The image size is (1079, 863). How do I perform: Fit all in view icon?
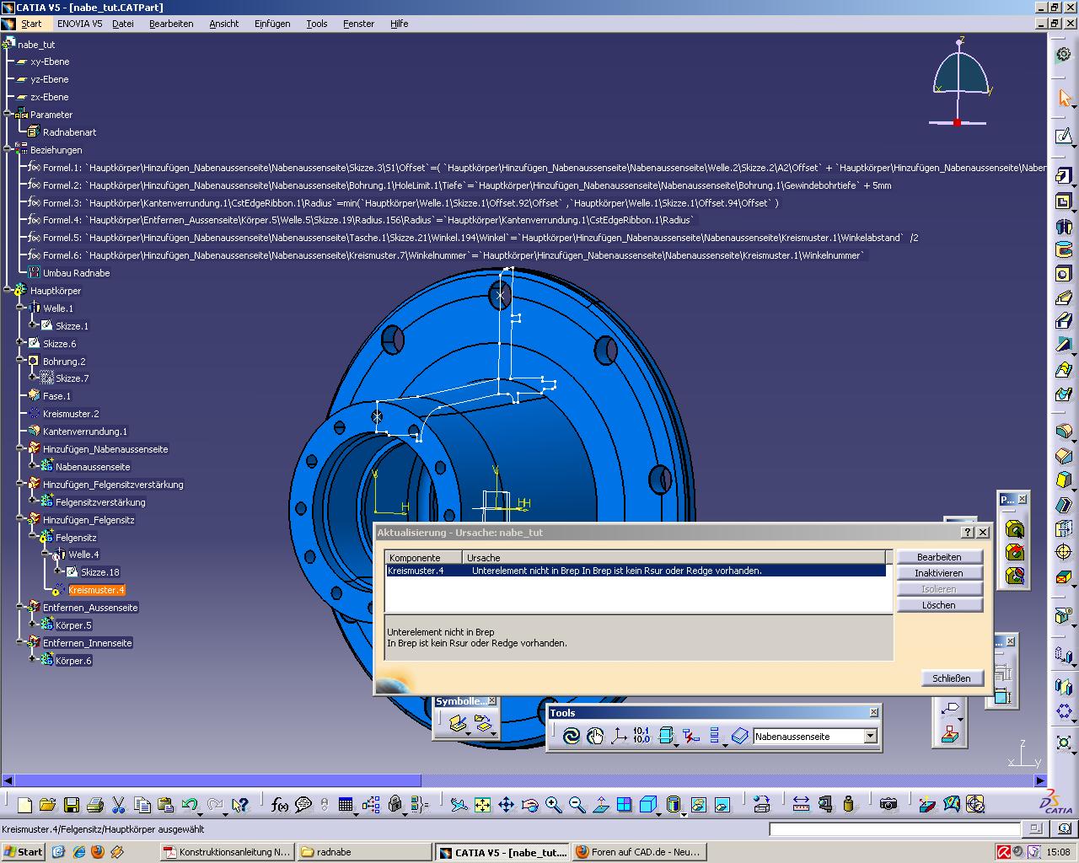[x=482, y=805]
